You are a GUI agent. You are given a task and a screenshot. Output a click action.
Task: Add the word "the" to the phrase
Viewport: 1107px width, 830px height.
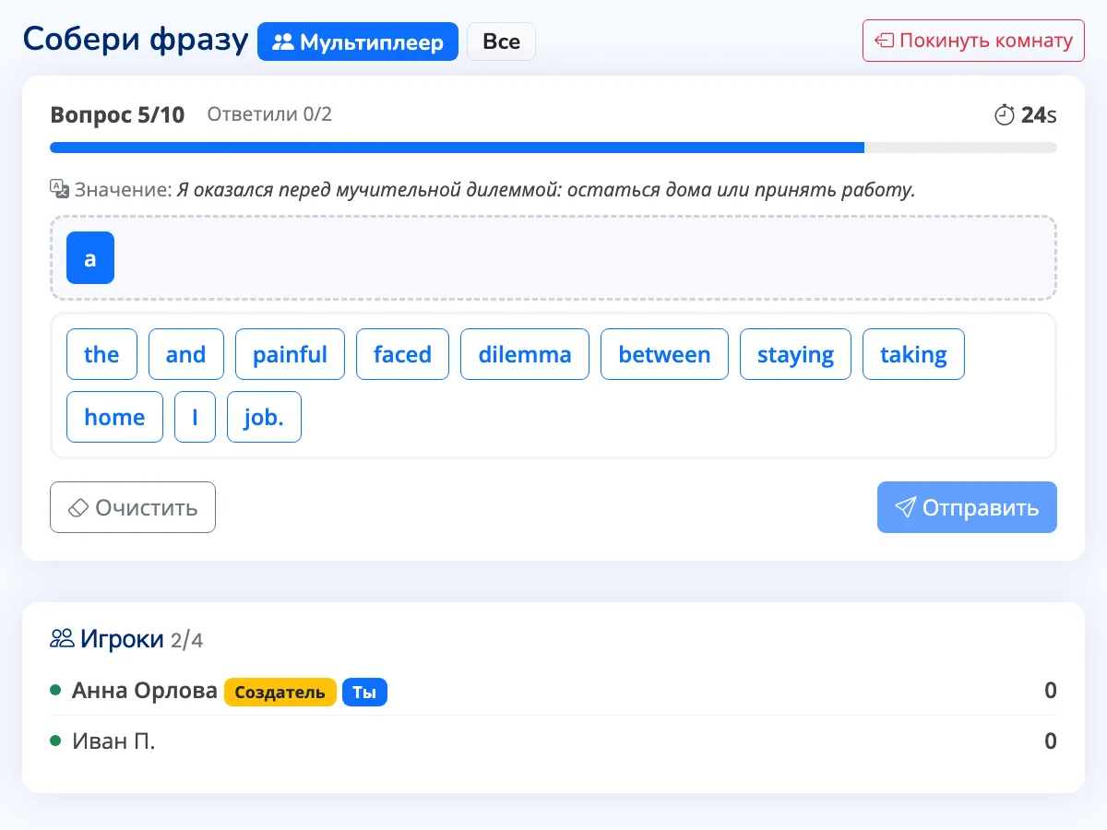[101, 354]
